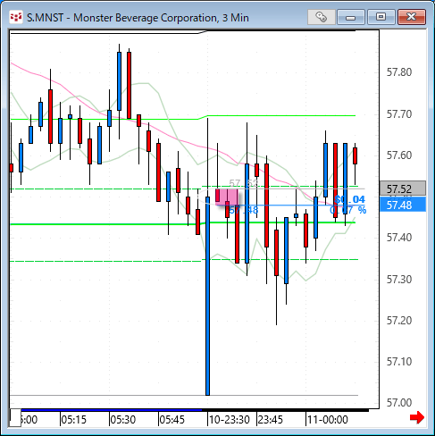Click the 0.07 % label on chart
Viewport: 435px width, 436px height.
pyautogui.click(x=348, y=210)
